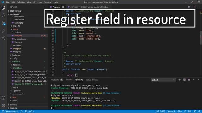Click the VS Code logo icon

click(x=3, y=2)
